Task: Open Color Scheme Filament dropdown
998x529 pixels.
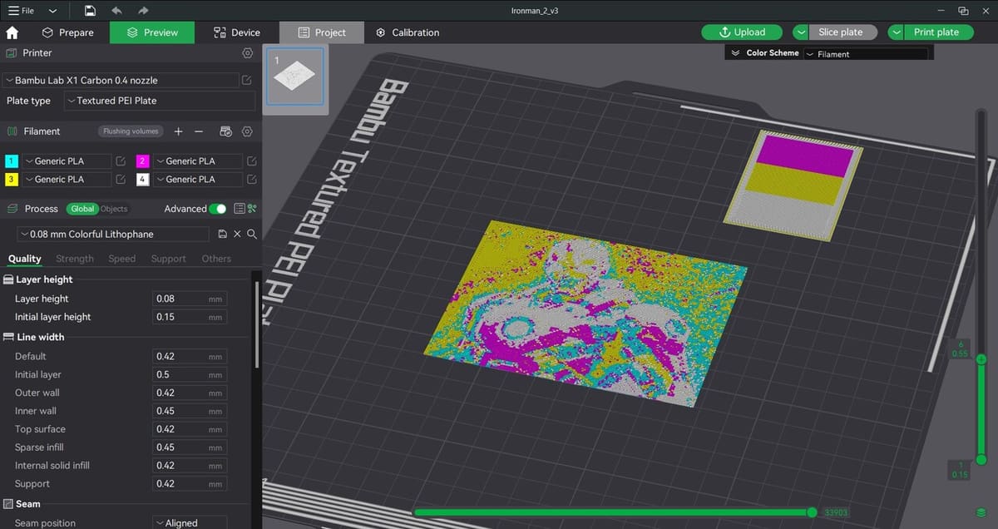Action: pos(865,54)
